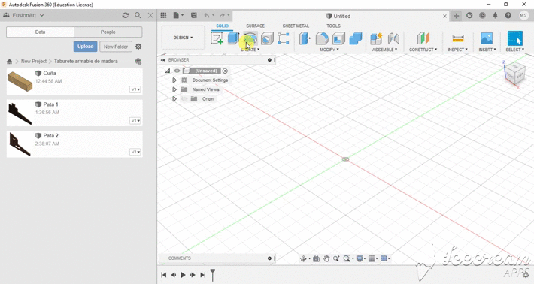Open the Select dropdown menu
This screenshot has height=284, width=534.
point(514,50)
